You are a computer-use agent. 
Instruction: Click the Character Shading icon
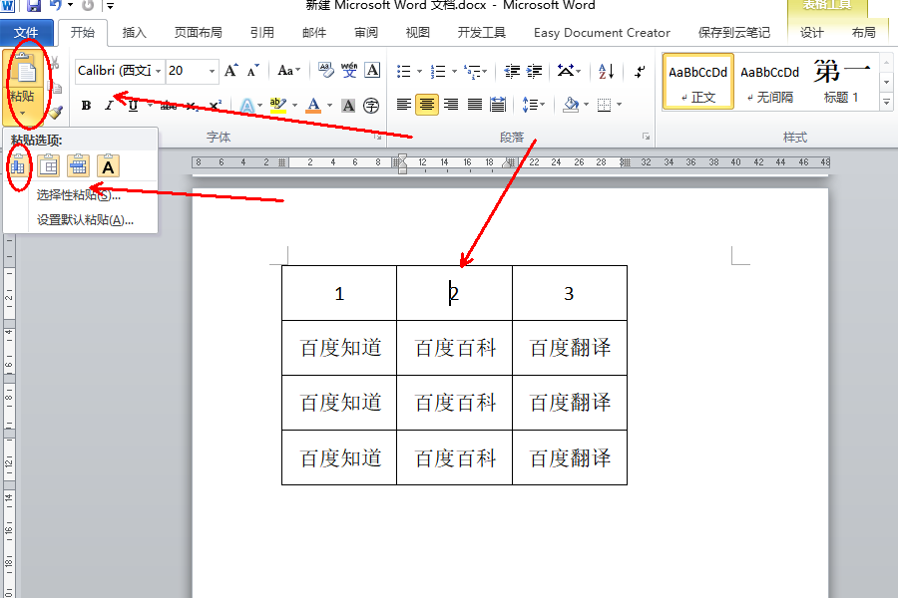(x=348, y=106)
